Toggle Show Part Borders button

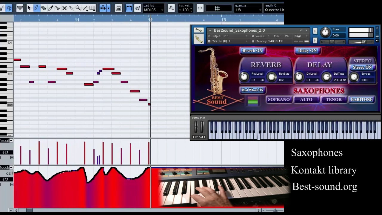coord(129,8)
